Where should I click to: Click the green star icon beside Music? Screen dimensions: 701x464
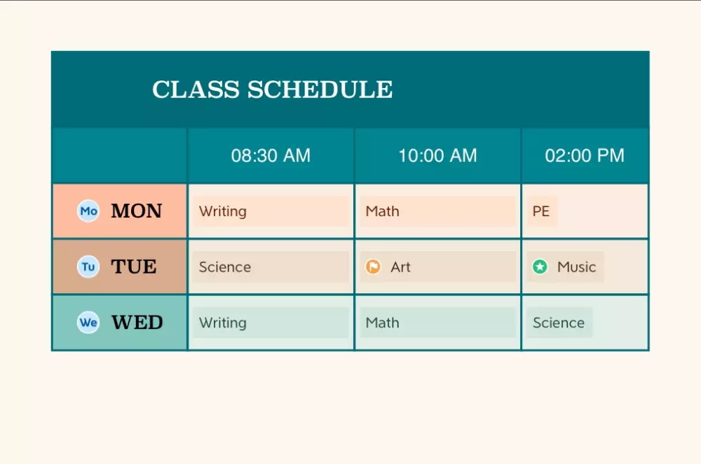click(540, 267)
